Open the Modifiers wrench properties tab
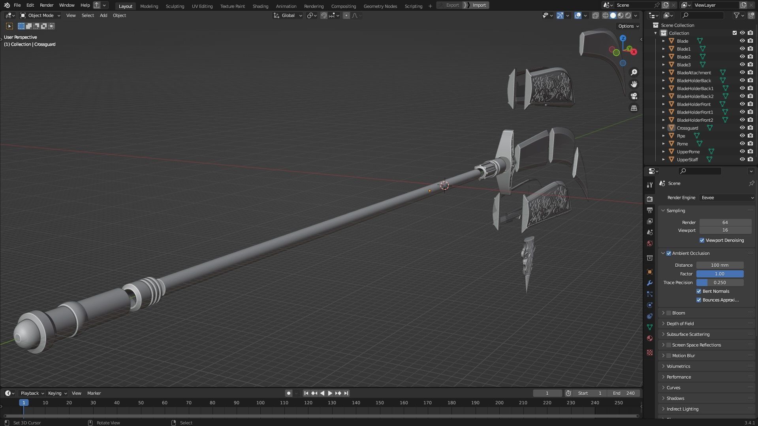Viewport: 758px width, 426px height. coord(650,283)
